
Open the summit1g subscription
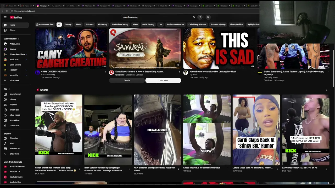point(16,75)
